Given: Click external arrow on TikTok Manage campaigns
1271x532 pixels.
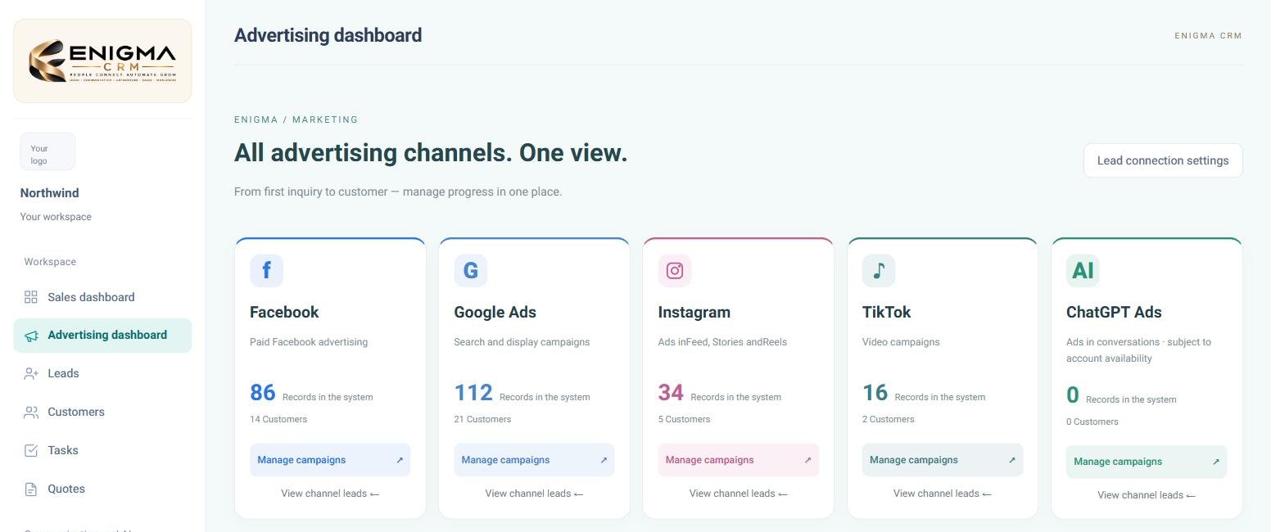Looking at the screenshot, I should (x=1011, y=460).
